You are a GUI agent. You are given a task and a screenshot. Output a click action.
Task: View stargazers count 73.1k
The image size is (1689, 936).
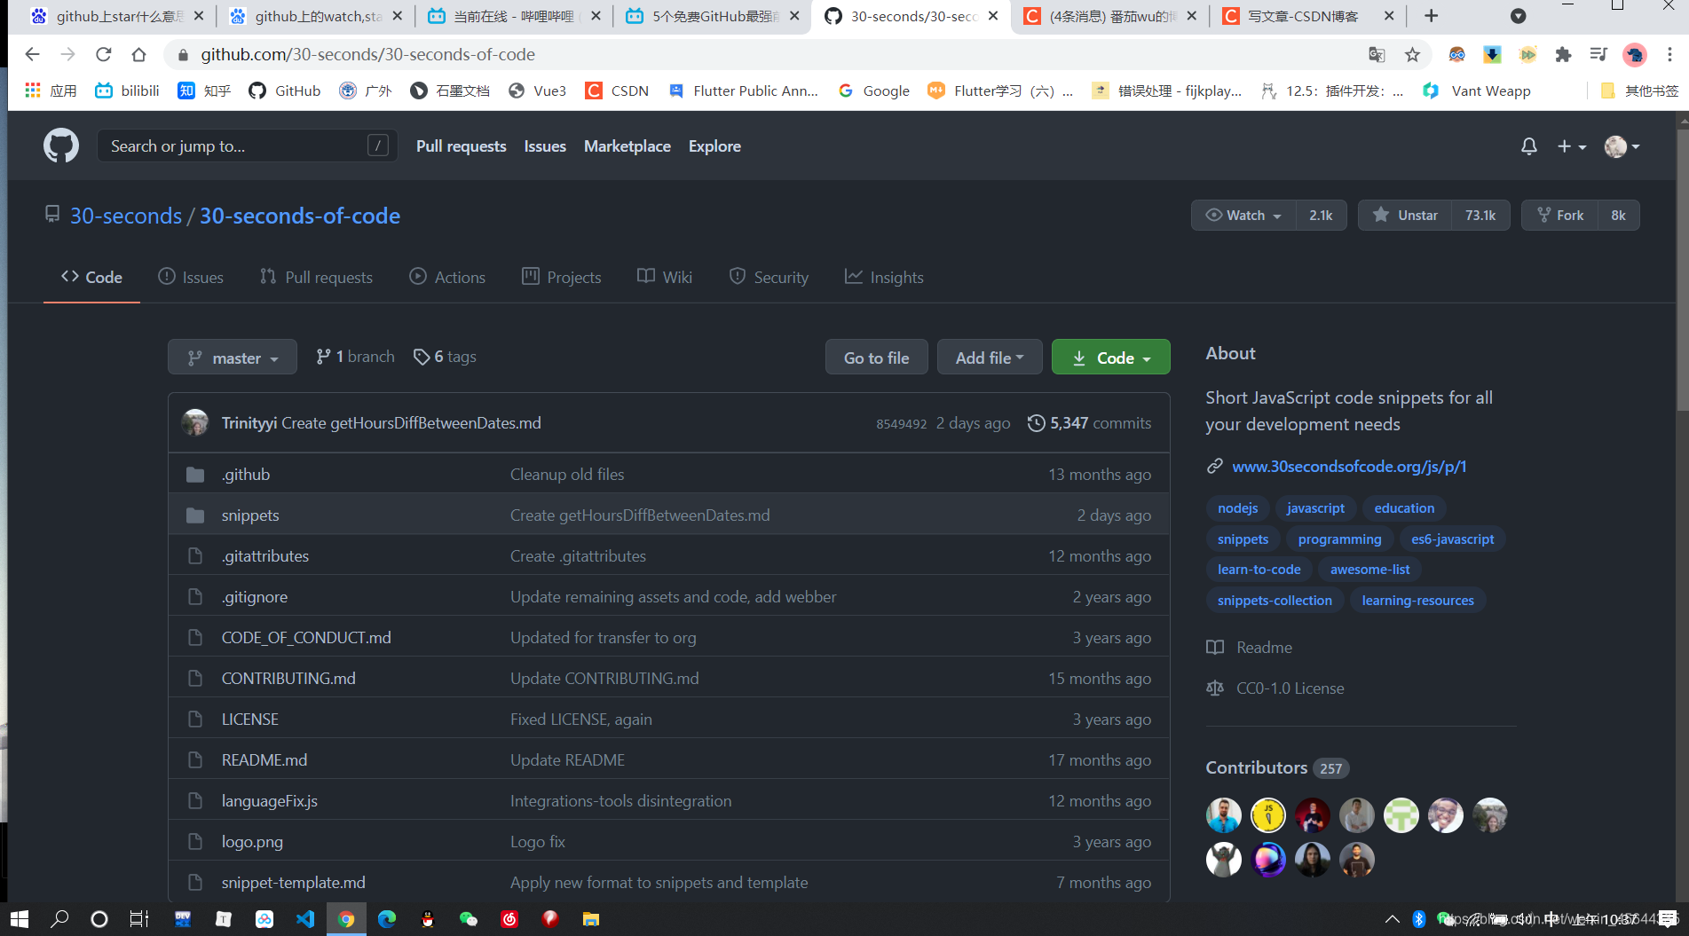tap(1480, 215)
